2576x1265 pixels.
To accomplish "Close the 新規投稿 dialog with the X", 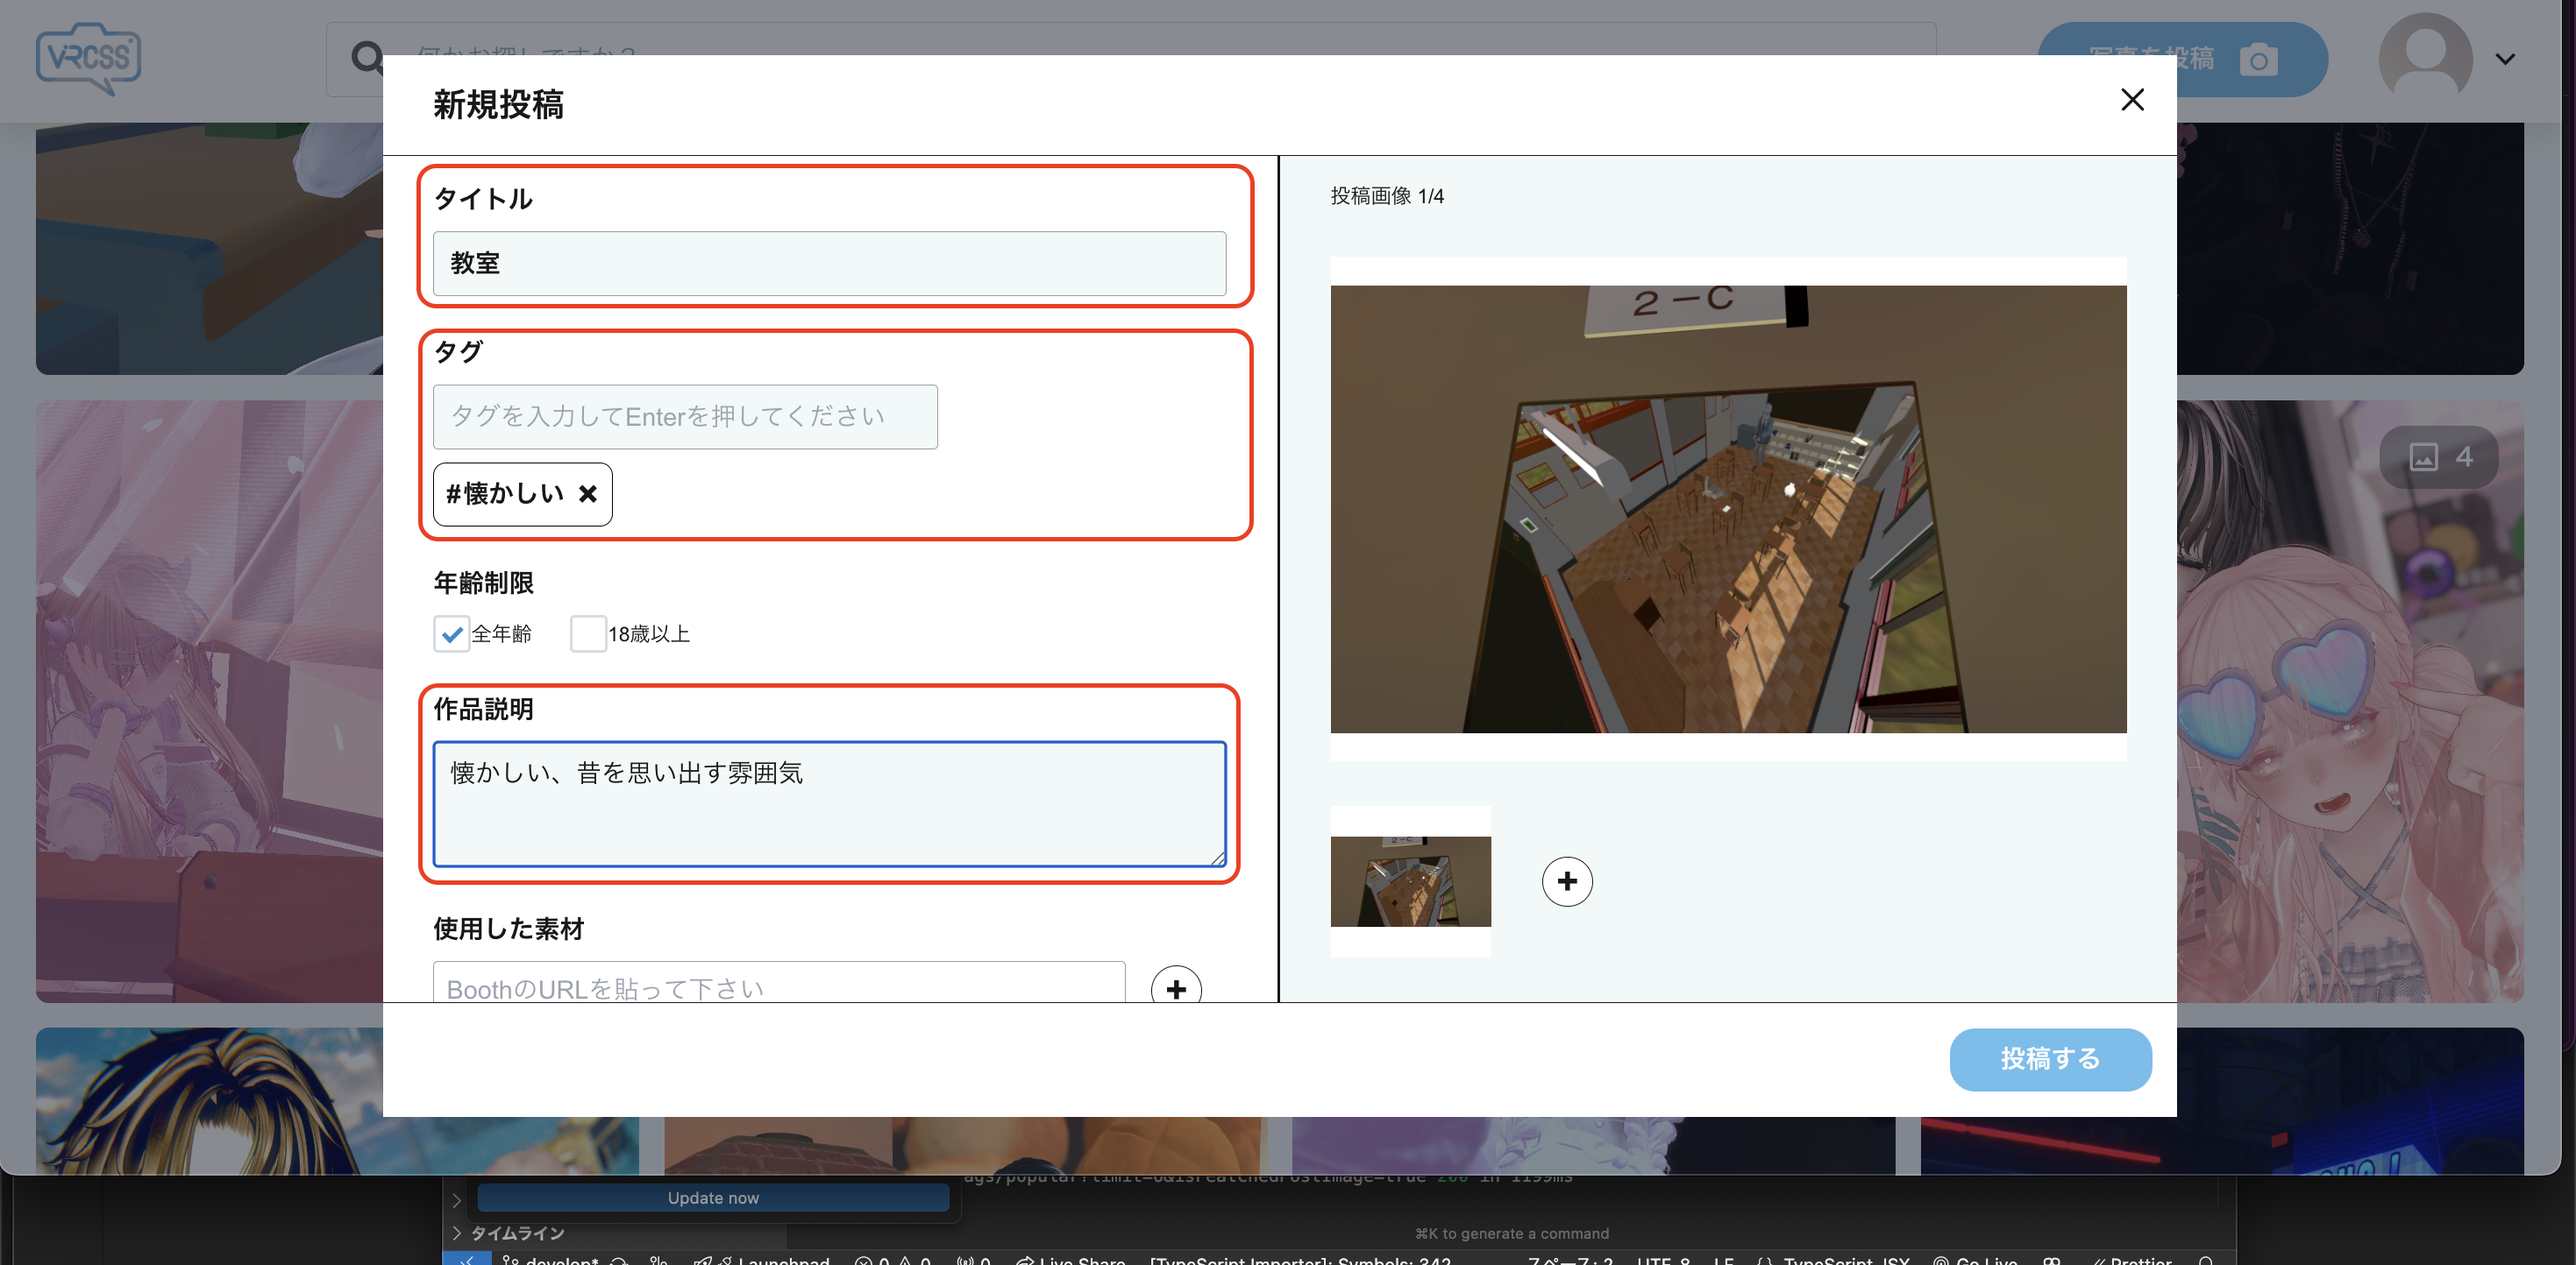I will click(2132, 100).
